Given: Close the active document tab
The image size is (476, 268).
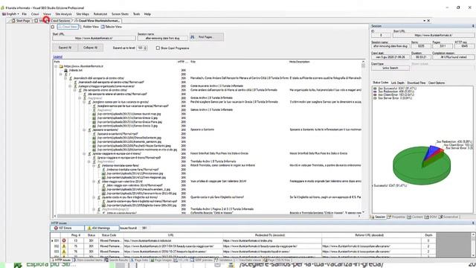Looking at the screenshot, I should point(428,21).
